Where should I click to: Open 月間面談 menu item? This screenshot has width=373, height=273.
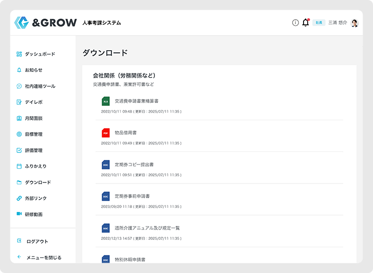[x=34, y=118]
